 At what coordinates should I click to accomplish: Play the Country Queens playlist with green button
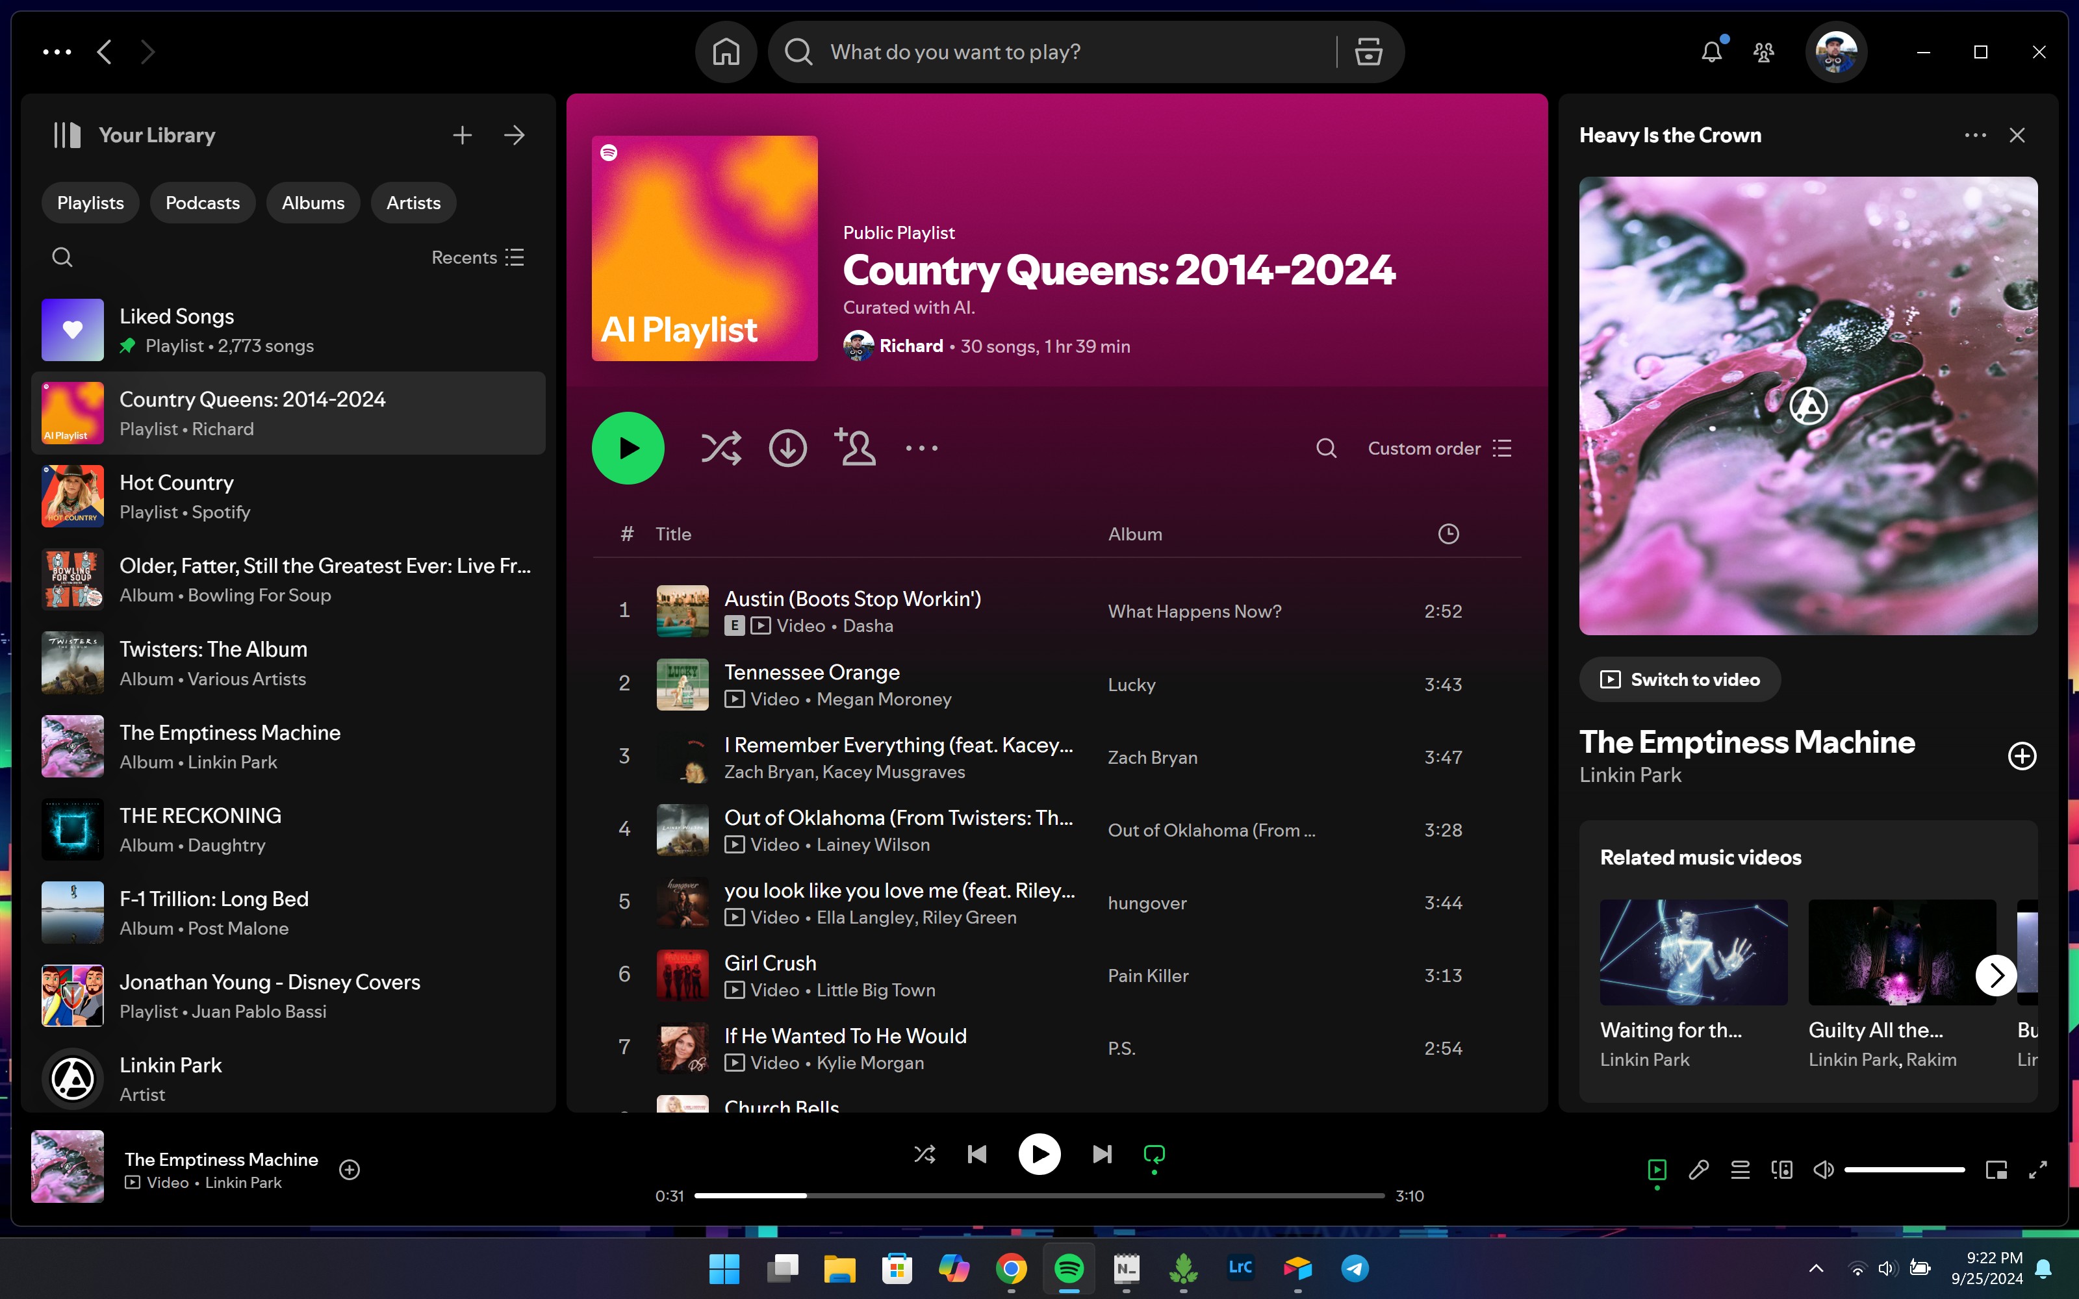click(x=628, y=448)
